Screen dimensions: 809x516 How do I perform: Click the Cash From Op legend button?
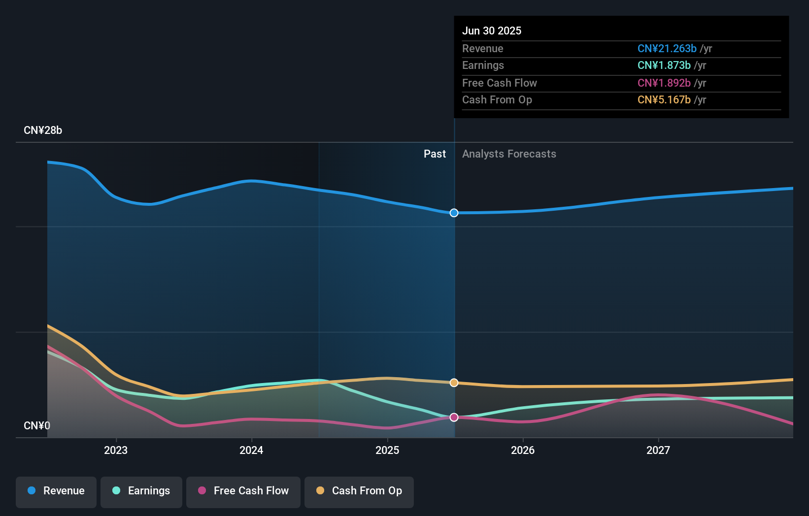click(359, 492)
